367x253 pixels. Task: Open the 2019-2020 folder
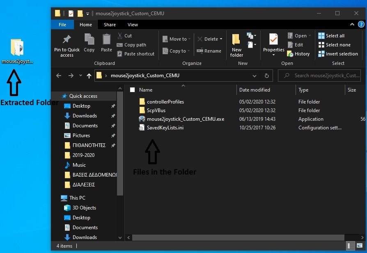pyautogui.click(x=84, y=155)
